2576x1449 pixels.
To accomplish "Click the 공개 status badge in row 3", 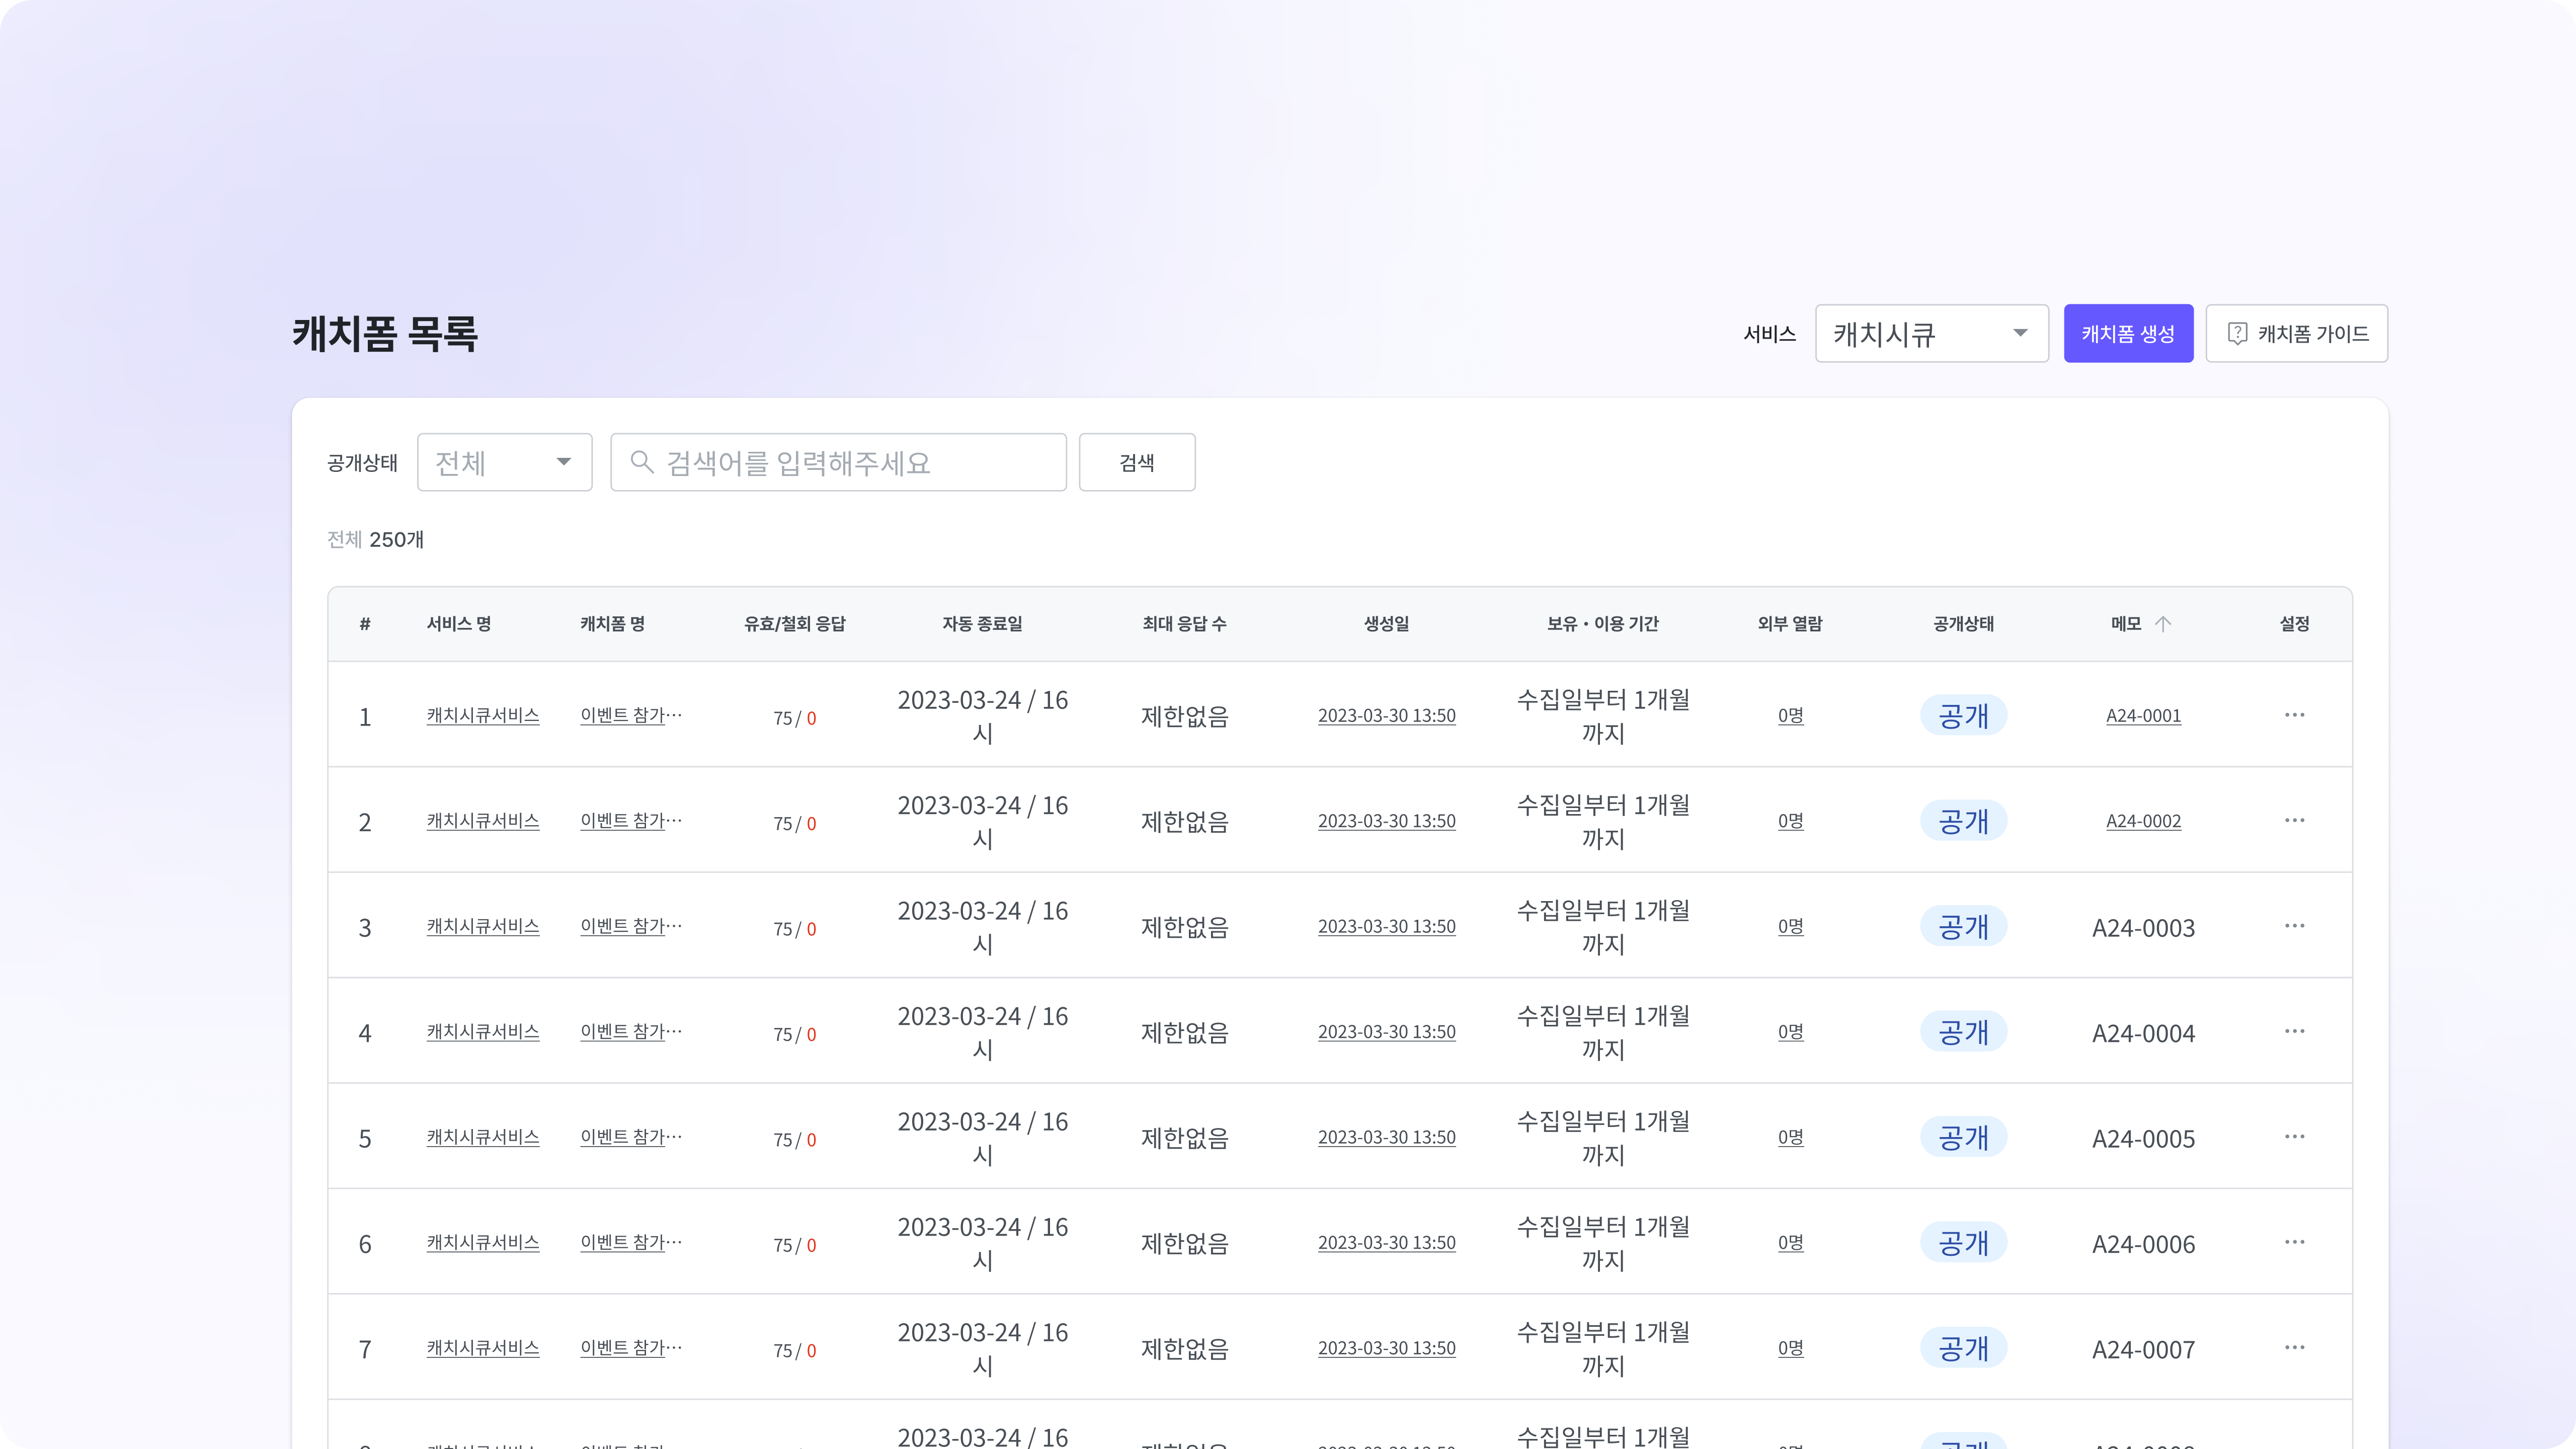I will (x=1963, y=926).
